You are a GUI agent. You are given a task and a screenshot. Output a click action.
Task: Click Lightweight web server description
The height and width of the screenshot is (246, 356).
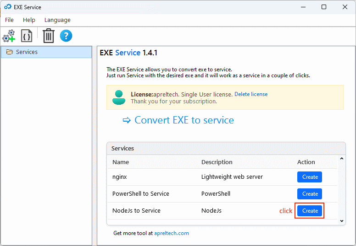click(x=232, y=177)
